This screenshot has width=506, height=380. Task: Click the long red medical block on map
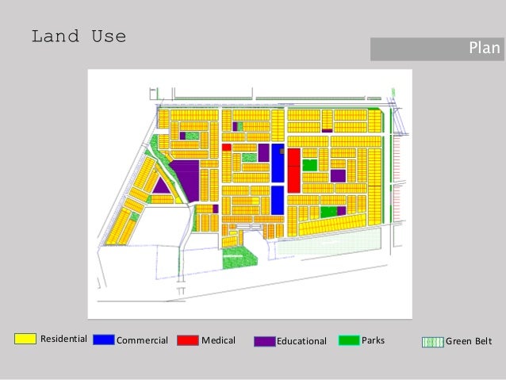pos(294,171)
